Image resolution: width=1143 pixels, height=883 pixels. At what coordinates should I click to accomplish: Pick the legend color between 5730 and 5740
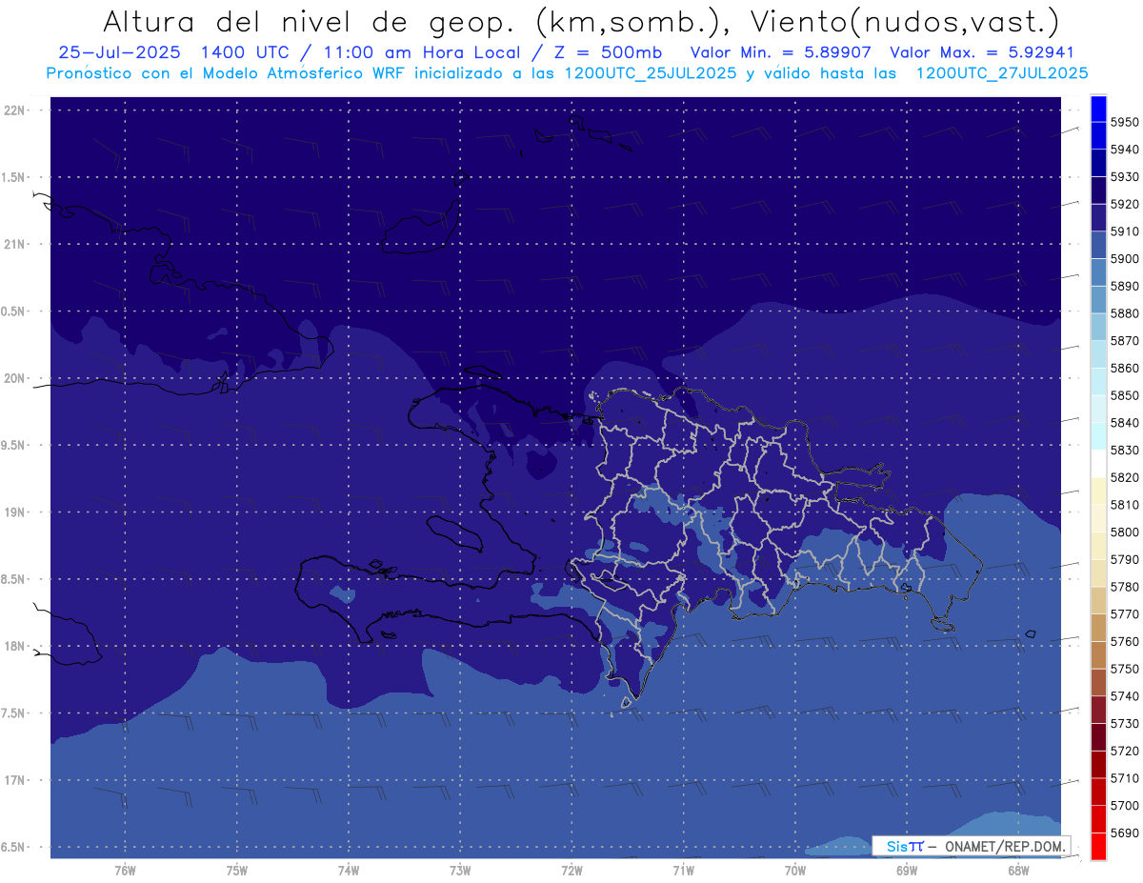coord(1098,711)
